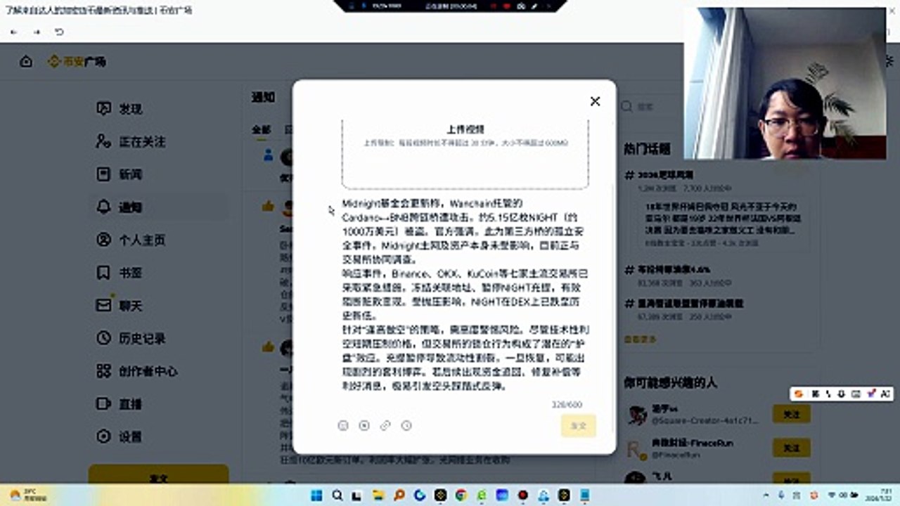Image resolution: width=900 pixels, height=506 pixels.
Task: Click the home icon in the header
Action: (26, 62)
